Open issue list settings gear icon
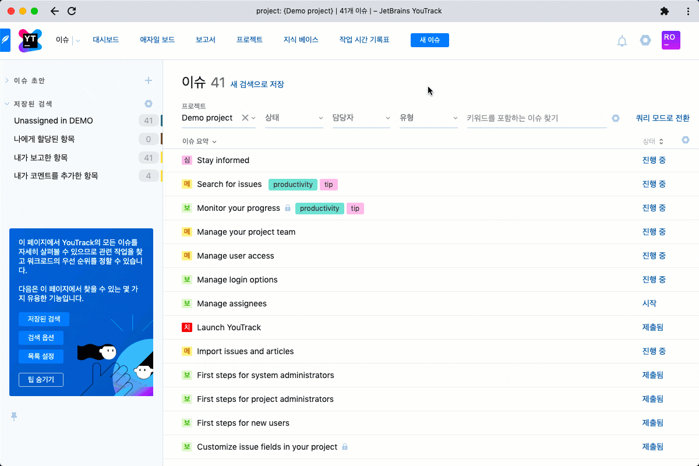This screenshot has width=699, height=466. (685, 140)
